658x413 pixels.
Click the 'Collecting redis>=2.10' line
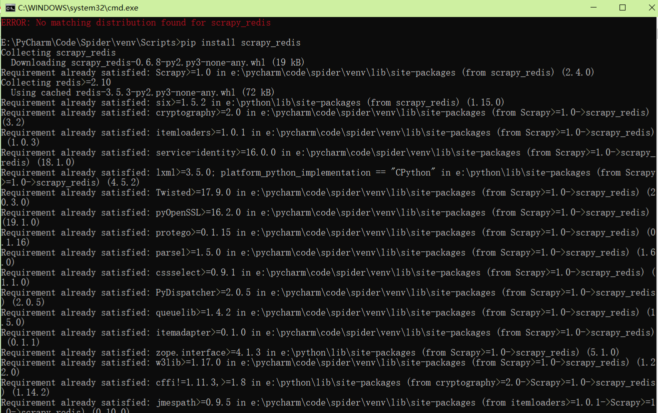[x=56, y=82]
